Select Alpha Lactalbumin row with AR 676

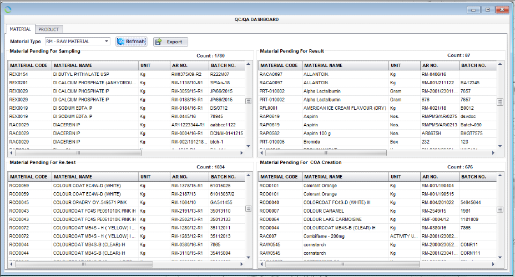[377, 100]
